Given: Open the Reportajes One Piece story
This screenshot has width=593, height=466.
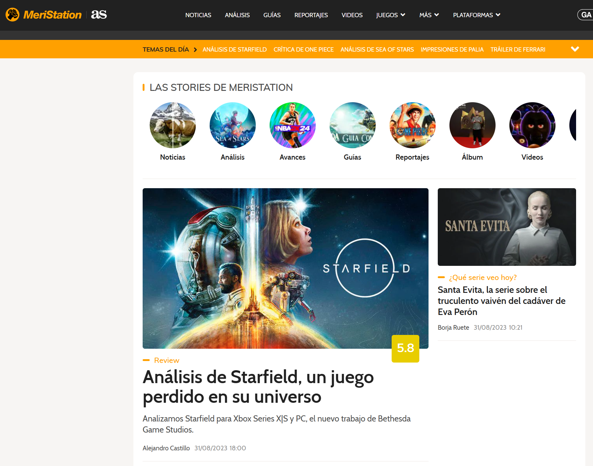Looking at the screenshot, I should (413, 125).
